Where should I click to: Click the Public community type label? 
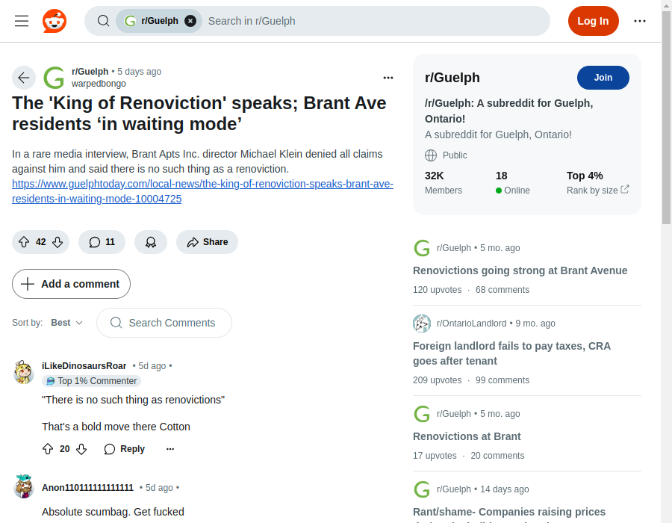pos(446,155)
